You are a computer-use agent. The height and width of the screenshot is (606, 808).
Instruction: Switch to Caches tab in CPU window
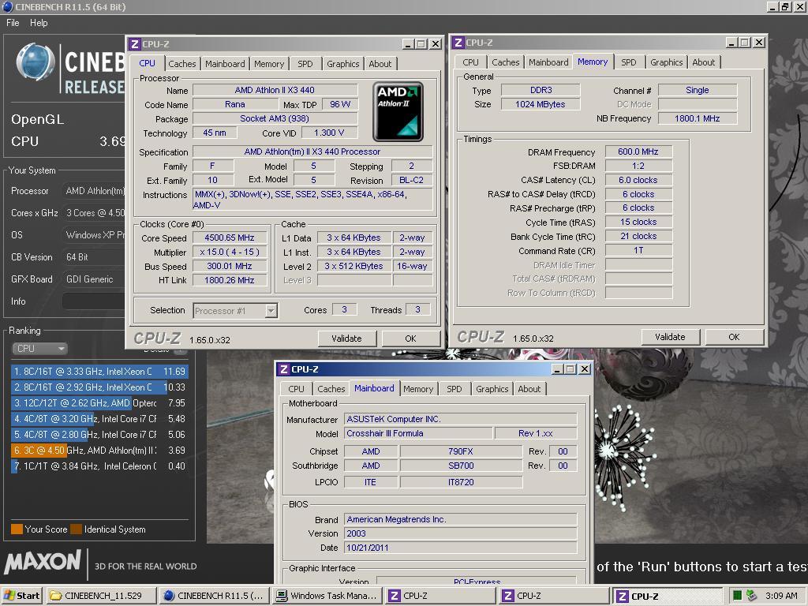click(182, 64)
